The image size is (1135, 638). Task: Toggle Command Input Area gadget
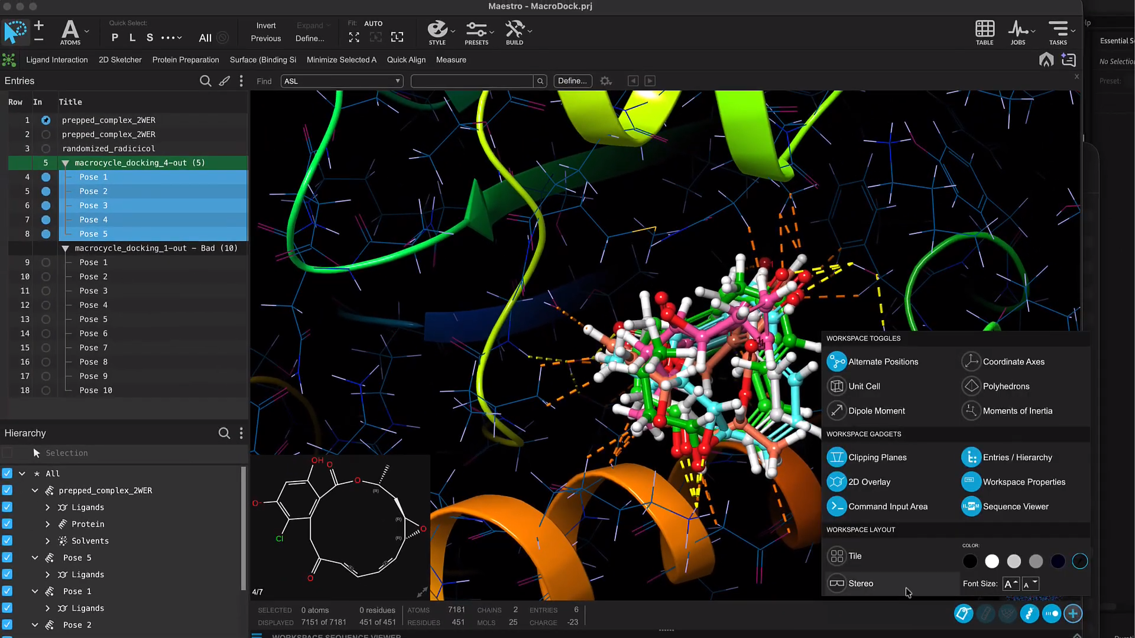877,507
